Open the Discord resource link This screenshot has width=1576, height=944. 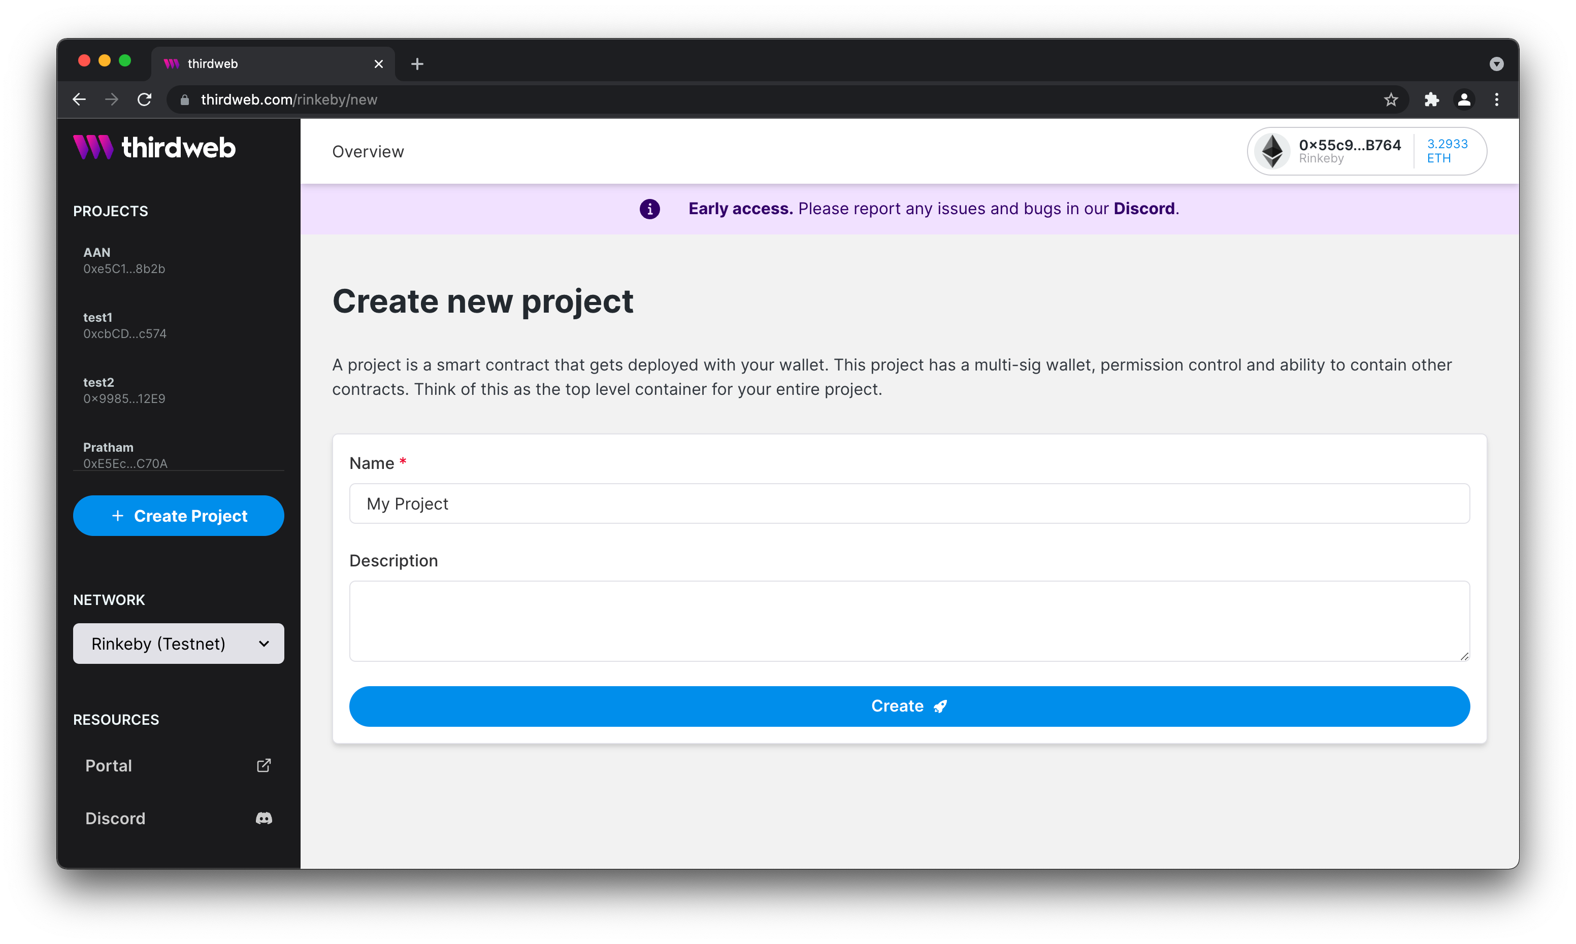(178, 818)
